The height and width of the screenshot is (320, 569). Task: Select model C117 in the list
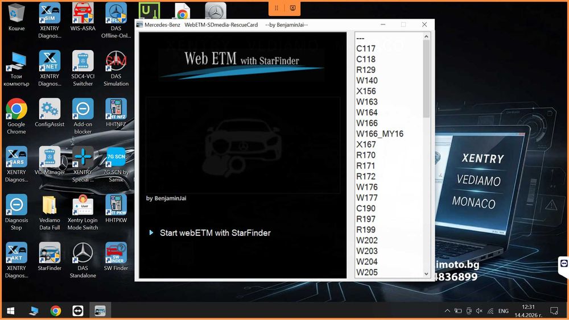point(366,48)
